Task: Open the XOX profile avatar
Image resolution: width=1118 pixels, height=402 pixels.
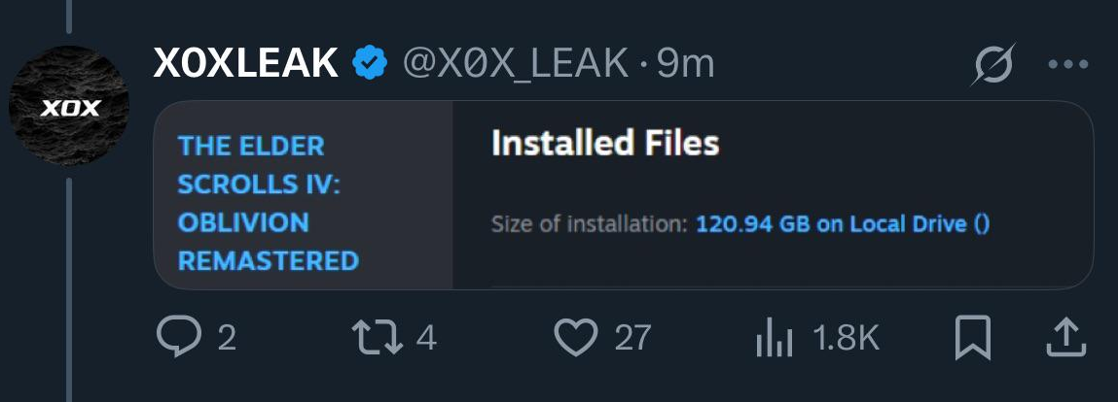Action: [x=69, y=105]
